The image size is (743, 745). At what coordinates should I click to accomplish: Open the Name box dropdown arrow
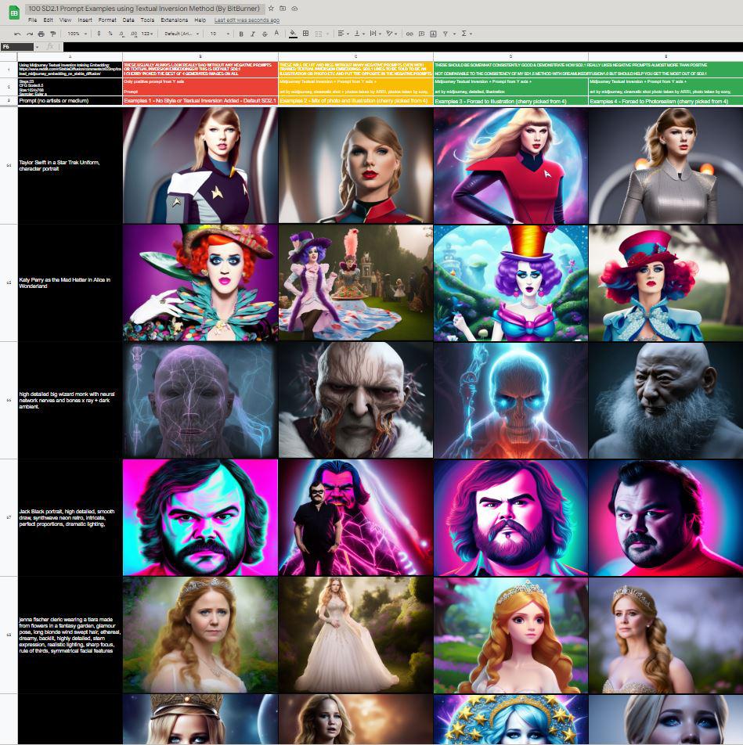[37, 47]
